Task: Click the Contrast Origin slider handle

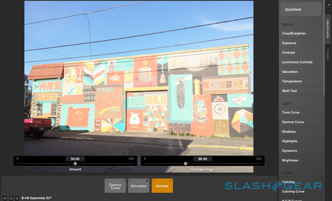Action: tap(185, 163)
